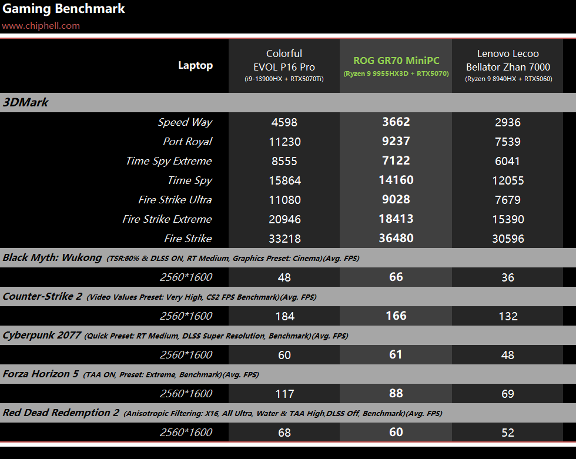This screenshot has height=459, width=576.
Task: Select Black Myth Wukong value 48
Action: click(x=284, y=277)
